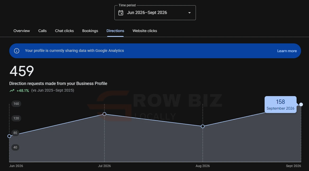Open the Bookings tab
This screenshot has width=309, height=171.
click(x=90, y=31)
